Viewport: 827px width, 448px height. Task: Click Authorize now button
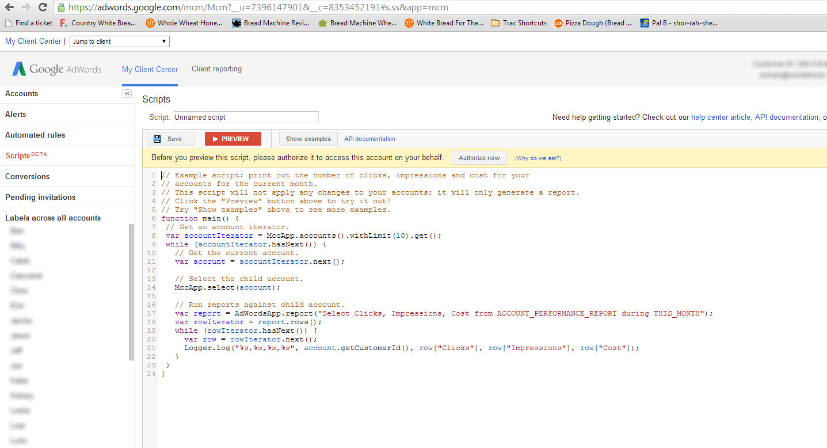click(479, 158)
